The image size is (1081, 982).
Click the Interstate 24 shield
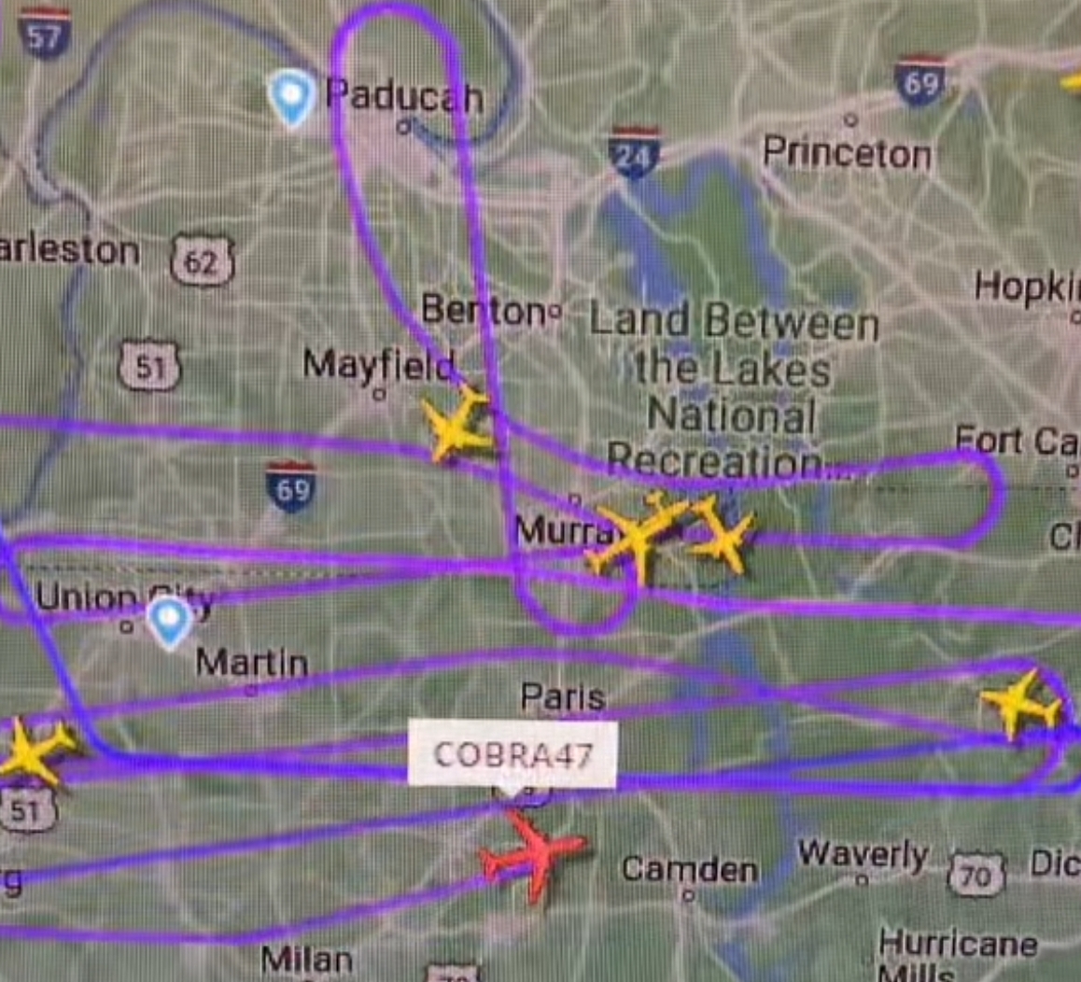point(634,152)
